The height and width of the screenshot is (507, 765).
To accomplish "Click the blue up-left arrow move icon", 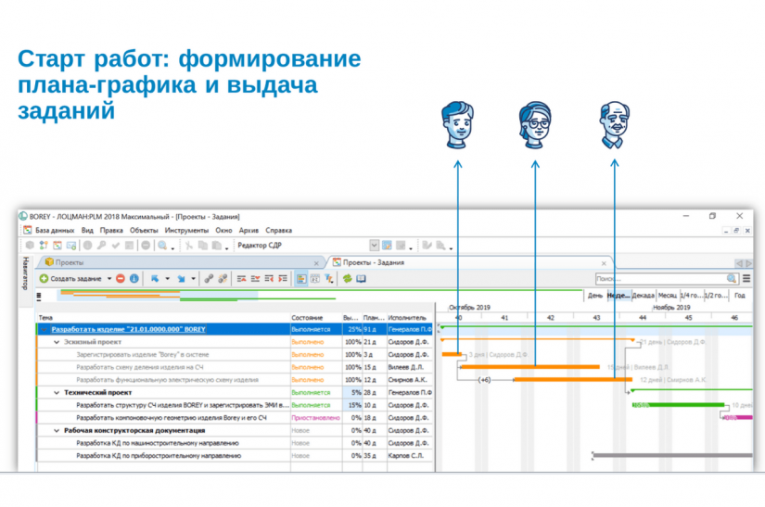I will (155, 278).
